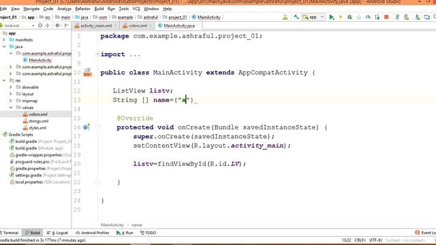436x245 pixels.
Task: Open the Android Profiler tool window
Action: (x=93, y=233)
